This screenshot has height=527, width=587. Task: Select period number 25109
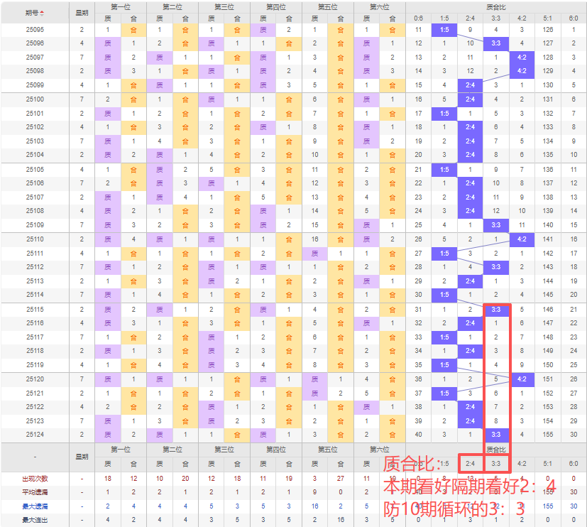tap(35, 225)
